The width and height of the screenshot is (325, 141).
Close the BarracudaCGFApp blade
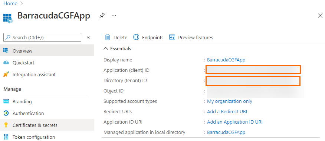(x=320, y=16)
